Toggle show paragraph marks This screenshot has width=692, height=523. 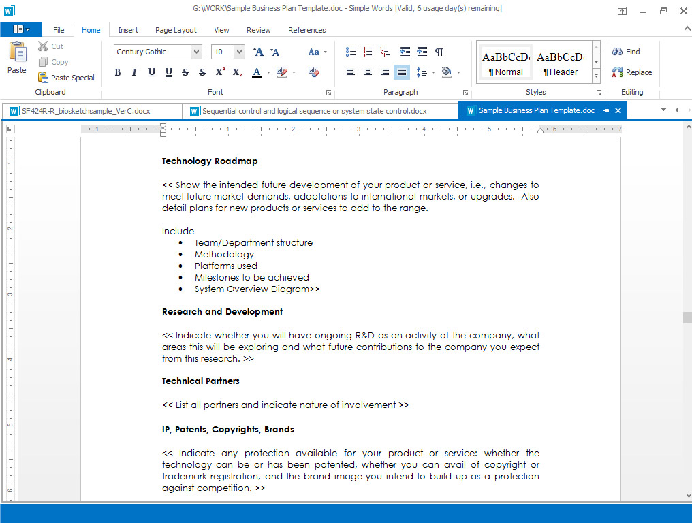[439, 52]
